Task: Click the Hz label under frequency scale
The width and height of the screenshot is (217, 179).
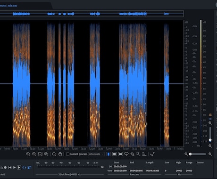Action: (x=199, y=146)
